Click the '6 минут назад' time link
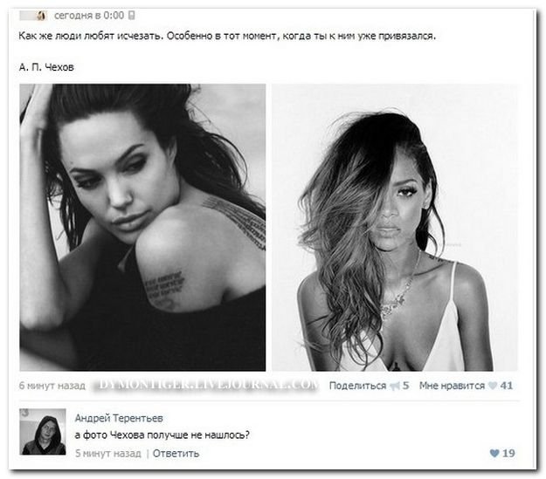 (52, 386)
